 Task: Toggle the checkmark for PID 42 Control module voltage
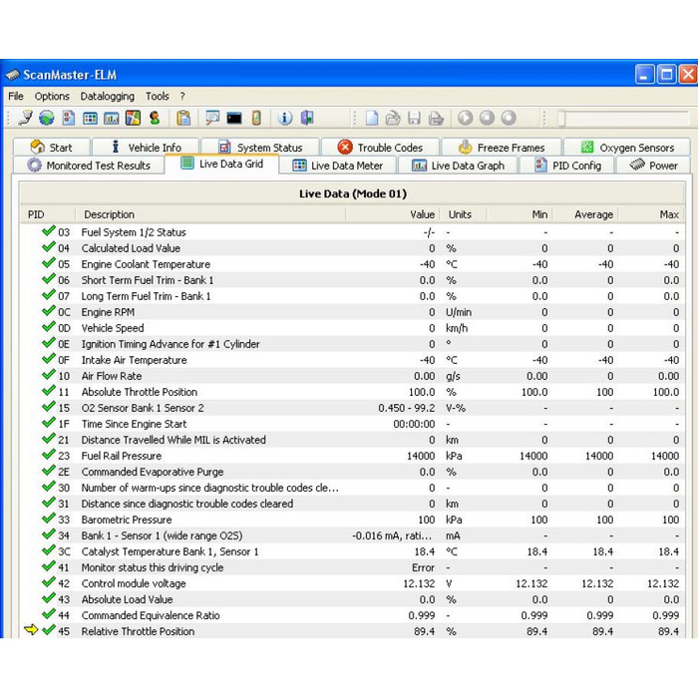tap(48, 583)
